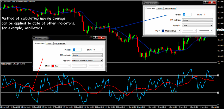The height and width of the screenshot is (109, 224).
Task: Open Visualization tab in the Red dialog
Action: point(60,44)
